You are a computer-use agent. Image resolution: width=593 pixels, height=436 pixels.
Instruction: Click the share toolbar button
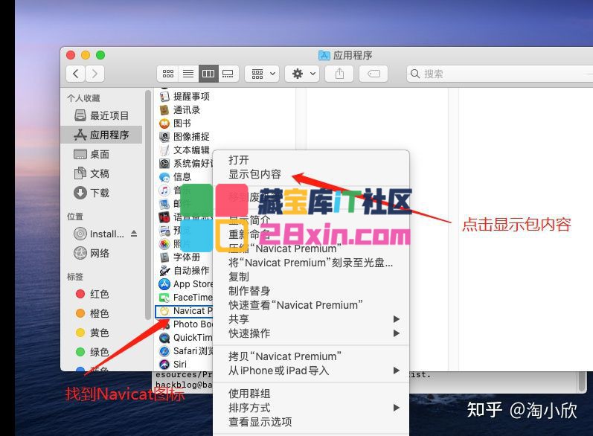(339, 74)
